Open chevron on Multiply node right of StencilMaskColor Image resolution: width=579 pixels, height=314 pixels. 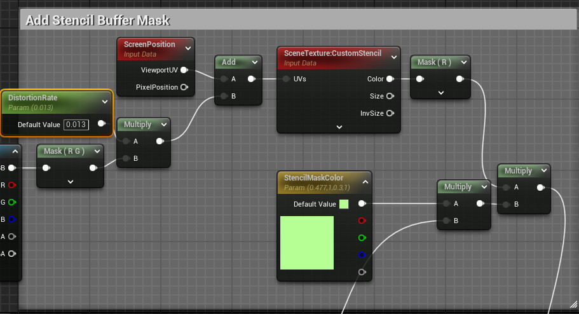484,188
